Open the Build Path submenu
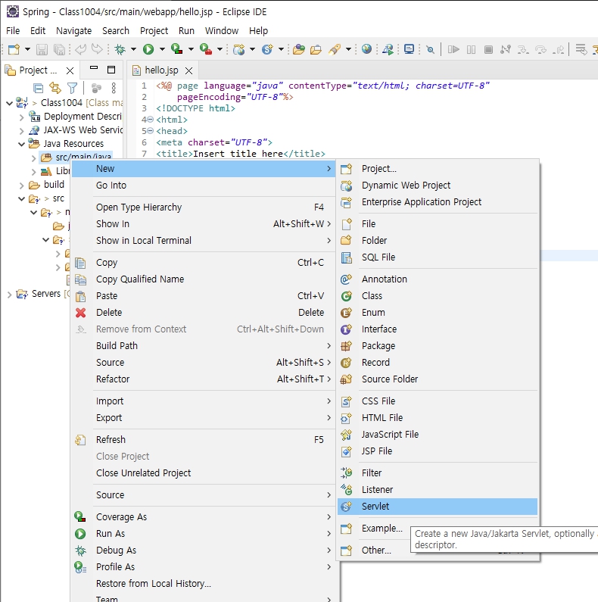Screen dimensions: 598x602 (204, 345)
